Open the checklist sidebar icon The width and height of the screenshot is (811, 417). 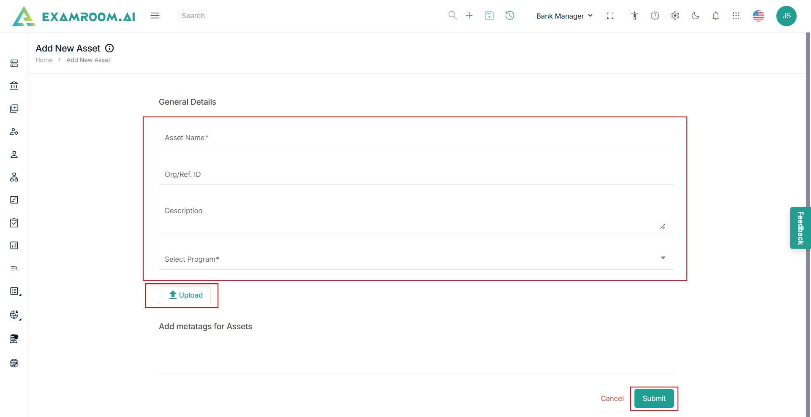tap(15, 291)
